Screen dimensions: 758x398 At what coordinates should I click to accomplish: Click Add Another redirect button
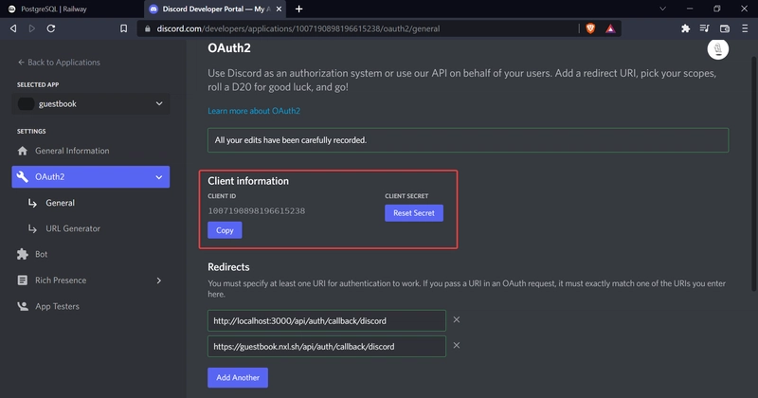pos(238,377)
